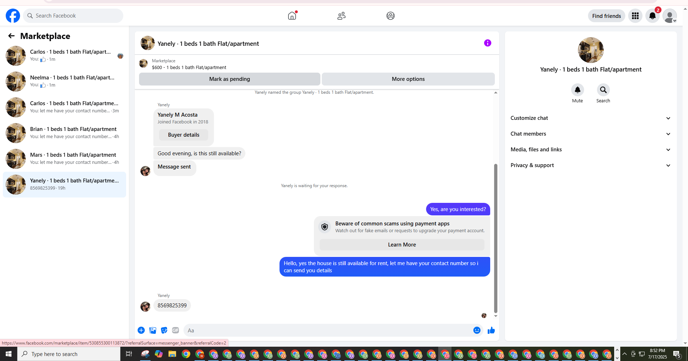Click the message "8569825399"
This screenshot has height=361, width=688.
172,306
